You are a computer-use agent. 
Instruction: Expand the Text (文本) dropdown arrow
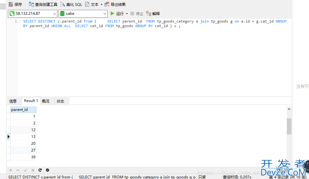coord(101,4)
